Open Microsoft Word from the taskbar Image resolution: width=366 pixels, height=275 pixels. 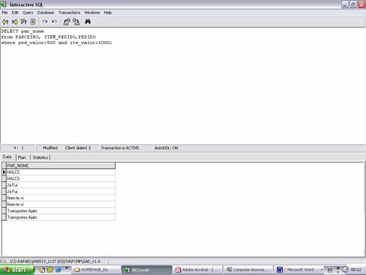298,270
